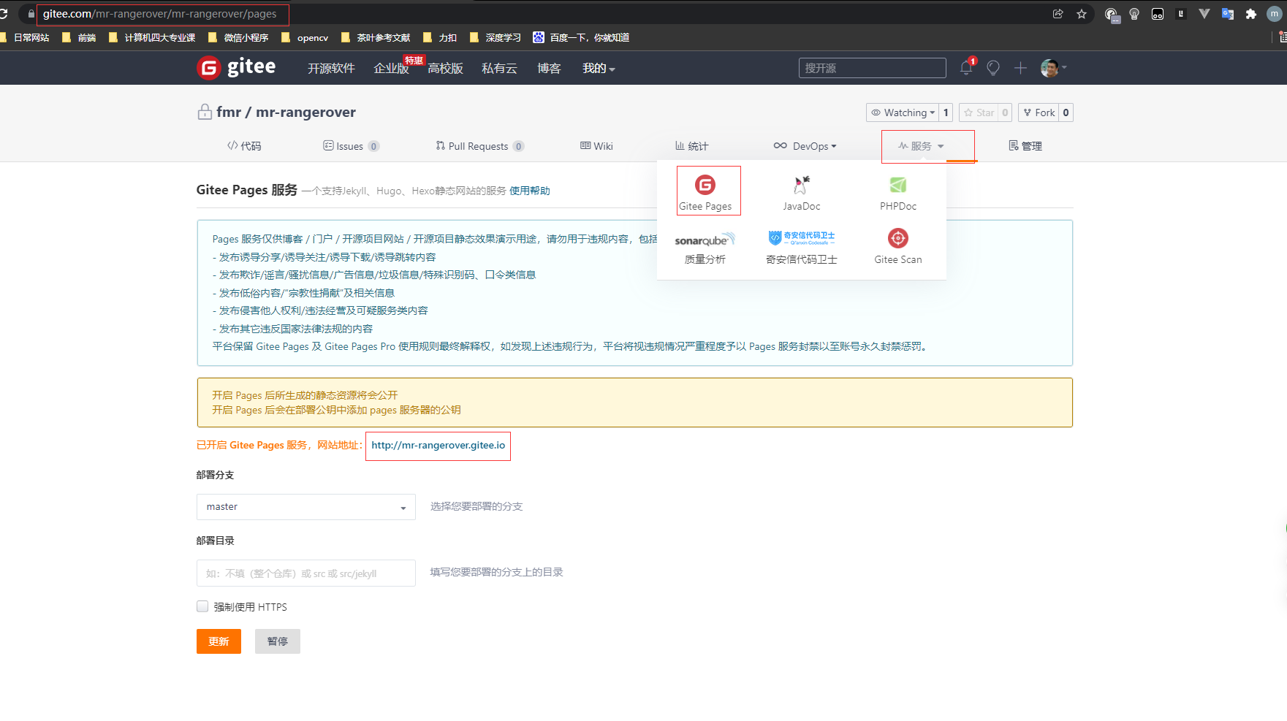This screenshot has width=1287, height=721.
Task: Open the 计算机四大专业课 bookmark folder
Action: click(152, 37)
